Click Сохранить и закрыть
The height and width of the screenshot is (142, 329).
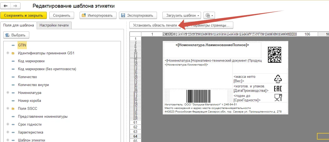coord(24,15)
